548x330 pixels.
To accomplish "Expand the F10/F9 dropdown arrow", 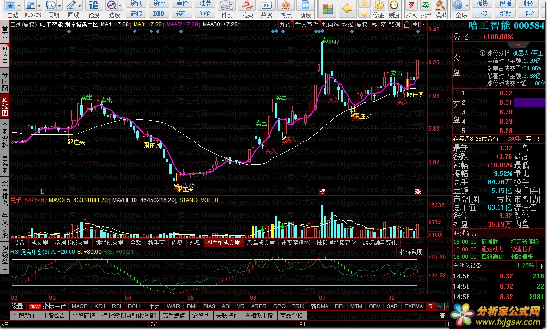I will (x=39, y=6).
